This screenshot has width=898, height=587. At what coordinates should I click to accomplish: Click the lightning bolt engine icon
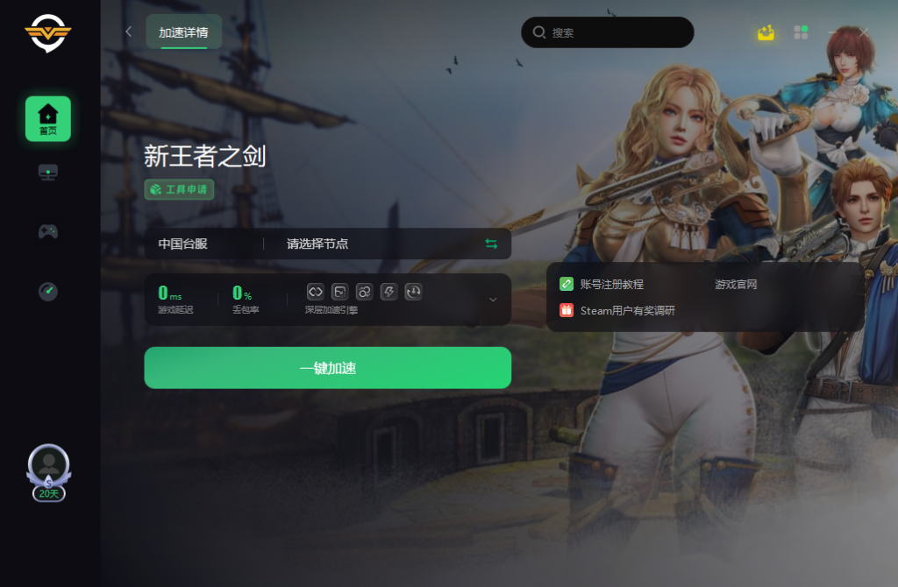point(388,292)
